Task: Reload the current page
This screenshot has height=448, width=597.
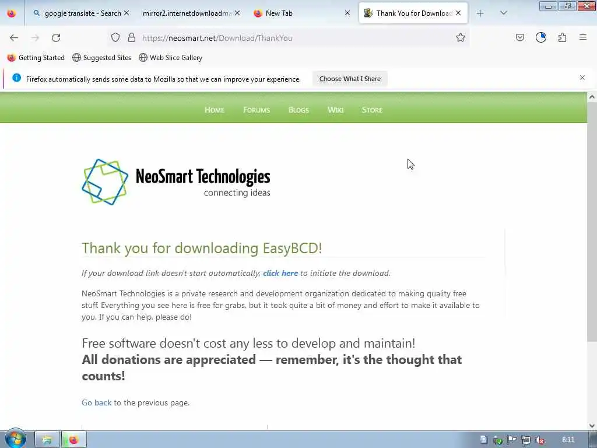Action: (x=56, y=38)
